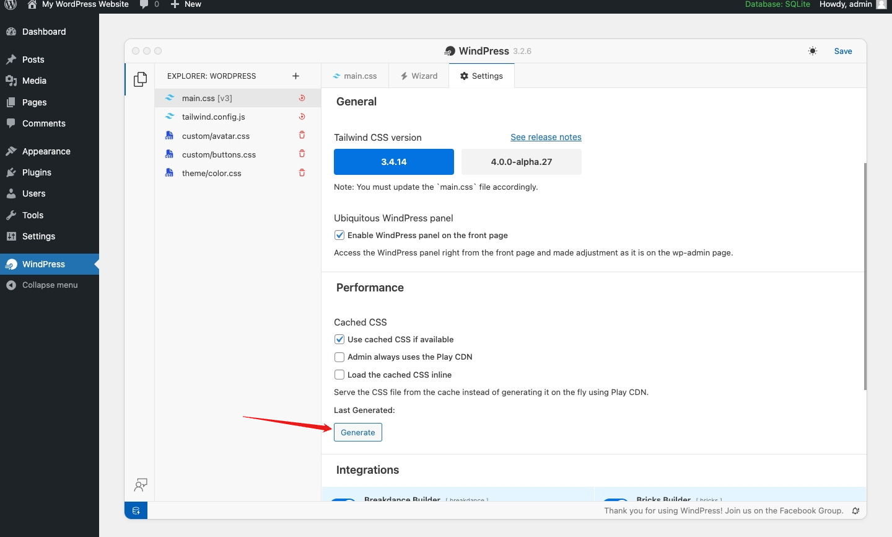Viewport: 892px width, 537px height.
Task: Select Tailwind version 4.0.0-alpha.27
Action: (x=521, y=162)
